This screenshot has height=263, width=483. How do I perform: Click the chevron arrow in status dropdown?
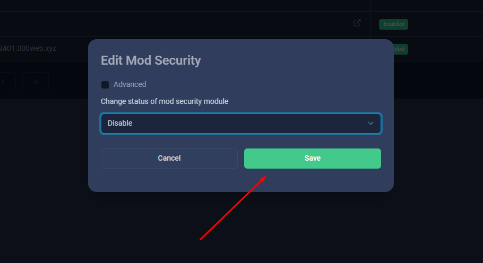click(370, 124)
